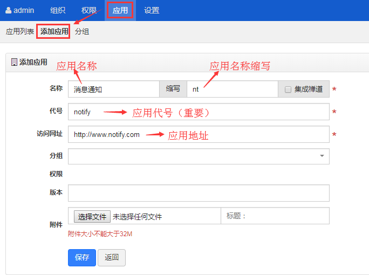
Task: Switch to the 分组 sub-tab
Action: [x=82, y=32]
